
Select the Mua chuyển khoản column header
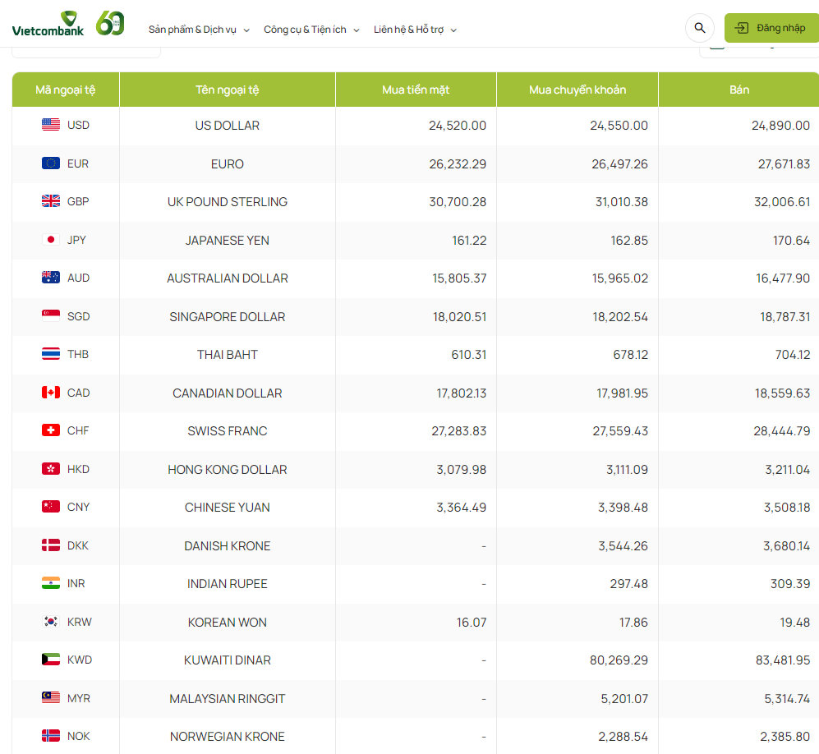(x=577, y=90)
